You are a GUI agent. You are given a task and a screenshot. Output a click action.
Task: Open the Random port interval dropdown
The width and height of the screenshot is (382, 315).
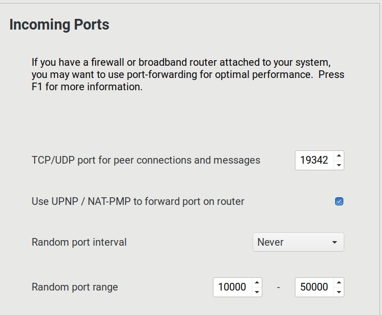click(x=298, y=242)
